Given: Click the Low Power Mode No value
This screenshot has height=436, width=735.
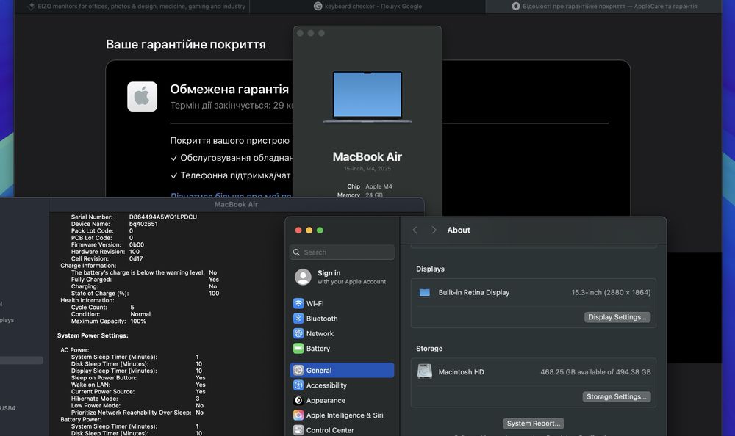Looking at the screenshot, I should coord(199,406).
